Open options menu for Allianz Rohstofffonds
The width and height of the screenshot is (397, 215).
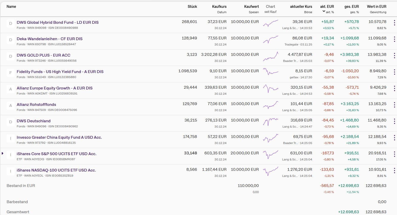click(x=394, y=105)
